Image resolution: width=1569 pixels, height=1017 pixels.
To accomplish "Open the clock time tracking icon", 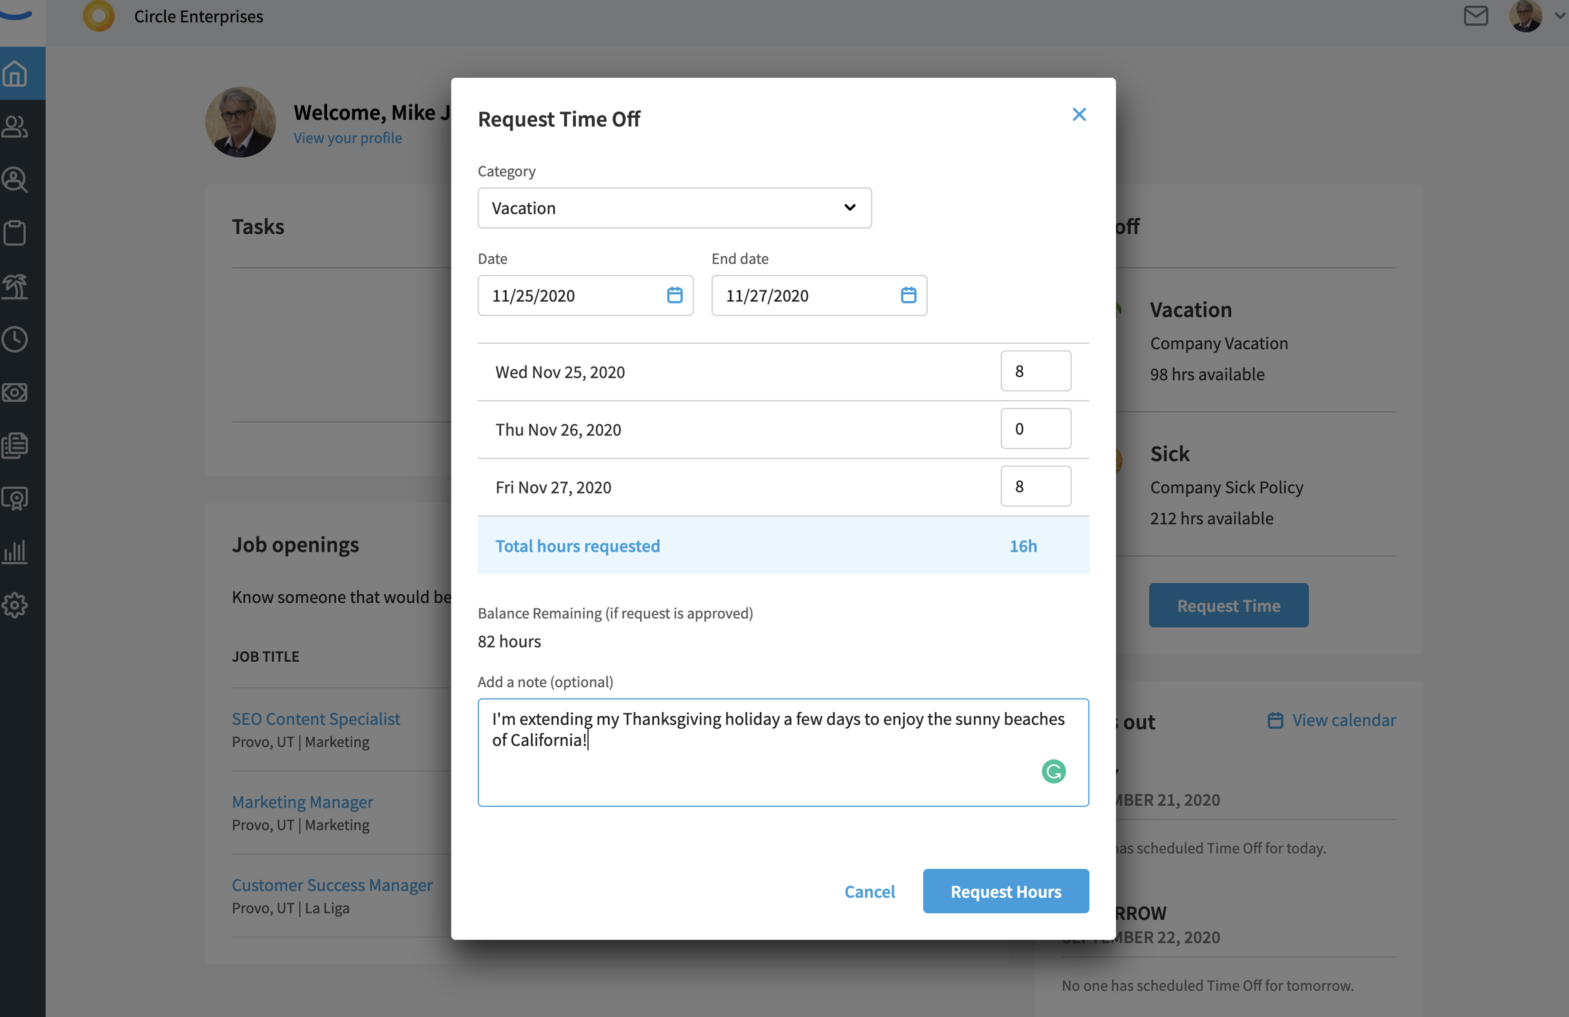I will point(15,340).
